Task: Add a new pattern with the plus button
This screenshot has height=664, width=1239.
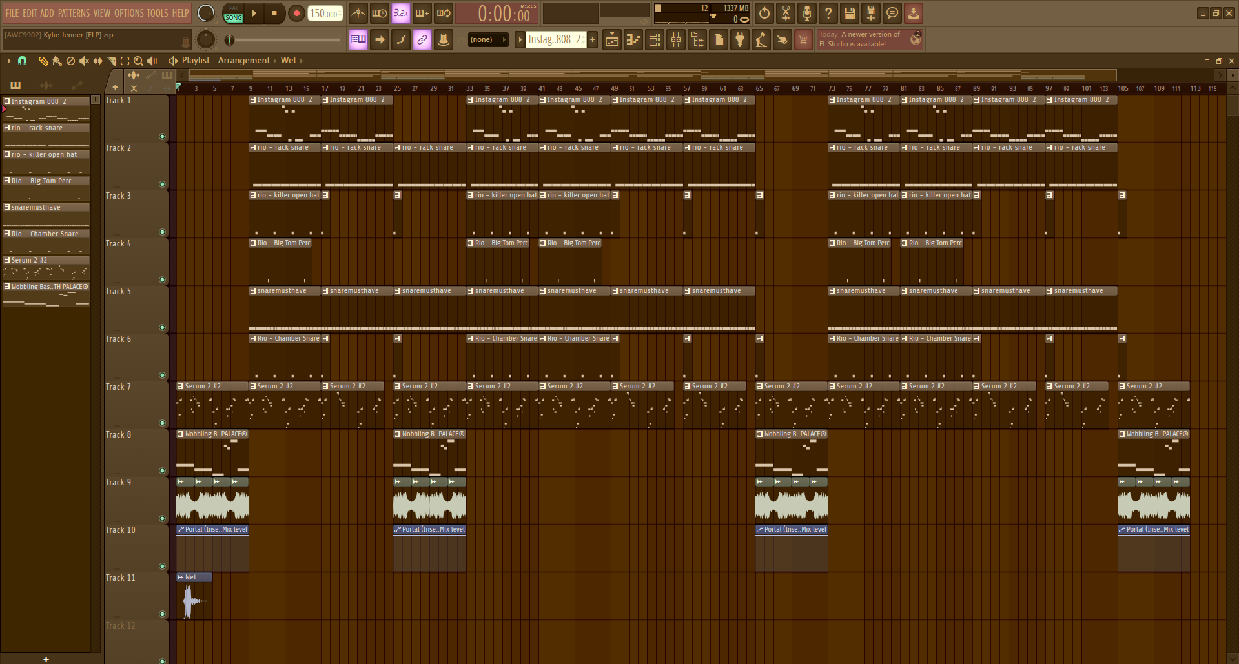Action: coord(592,40)
